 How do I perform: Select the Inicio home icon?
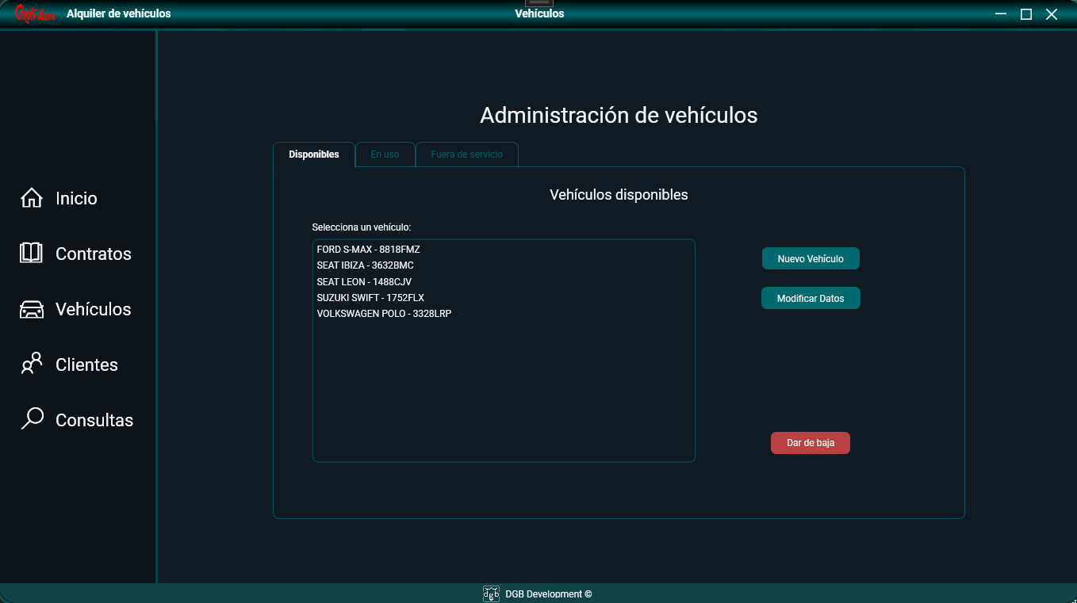(x=30, y=197)
